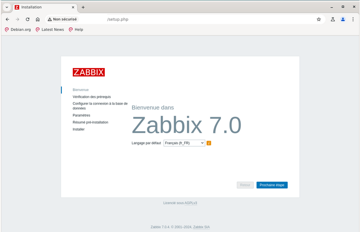Expand the tab search dropdown arrow
Viewport: 360px width, 232px height.
pos(7,7)
